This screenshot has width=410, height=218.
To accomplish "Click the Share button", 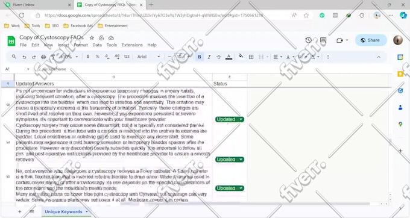I will pos(371,40).
